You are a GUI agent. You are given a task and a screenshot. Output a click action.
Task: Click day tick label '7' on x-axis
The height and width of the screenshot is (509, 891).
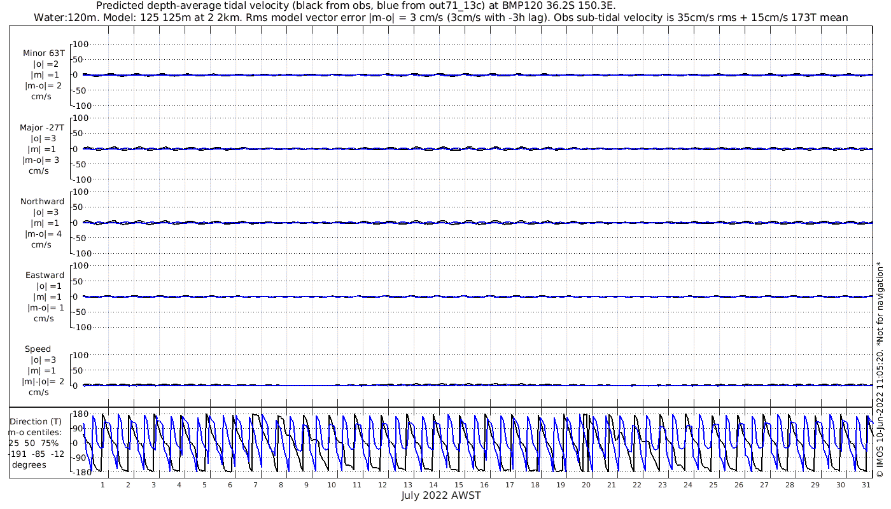point(255,485)
